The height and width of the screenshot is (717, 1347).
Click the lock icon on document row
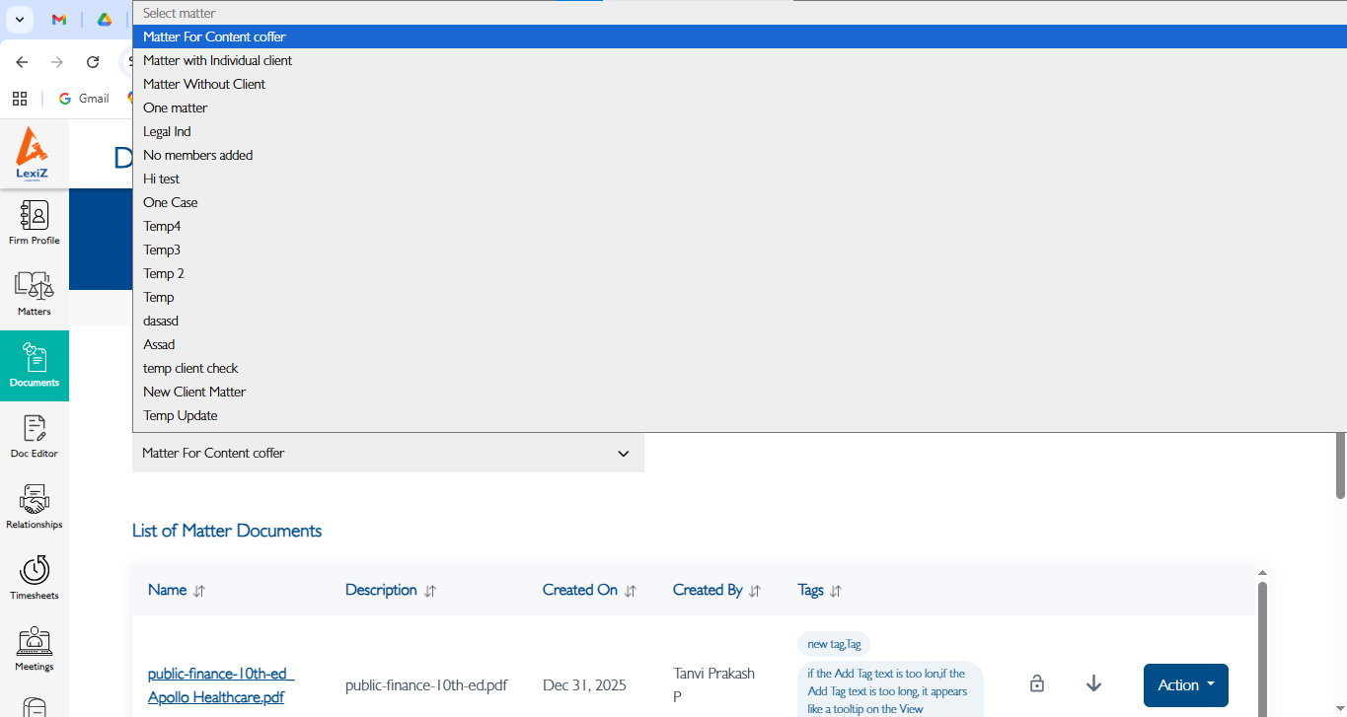[x=1036, y=683]
